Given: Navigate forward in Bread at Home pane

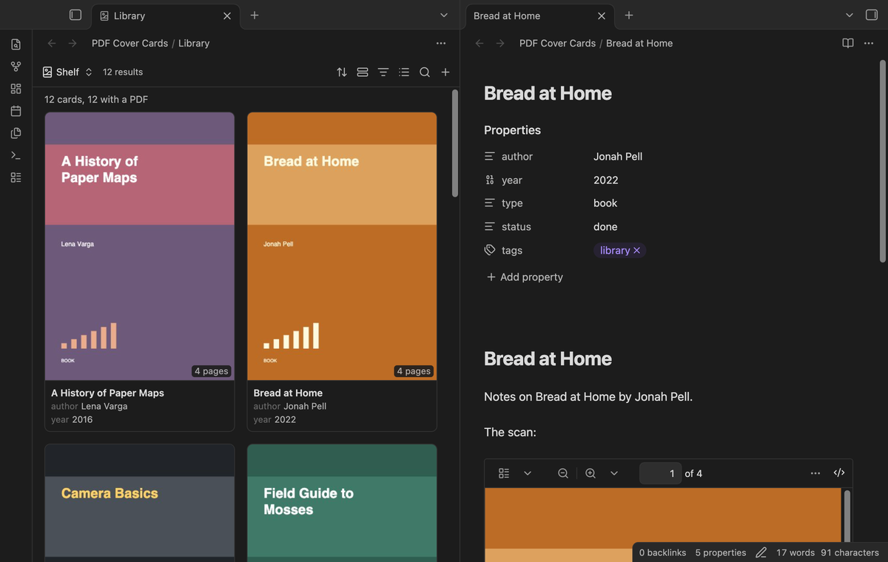Looking at the screenshot, I should [x=500, y=43].
